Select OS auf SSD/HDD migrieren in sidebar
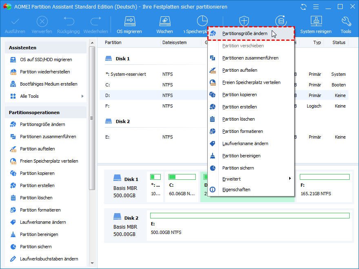This screenshot has height=269, width=359. (46, 60)
